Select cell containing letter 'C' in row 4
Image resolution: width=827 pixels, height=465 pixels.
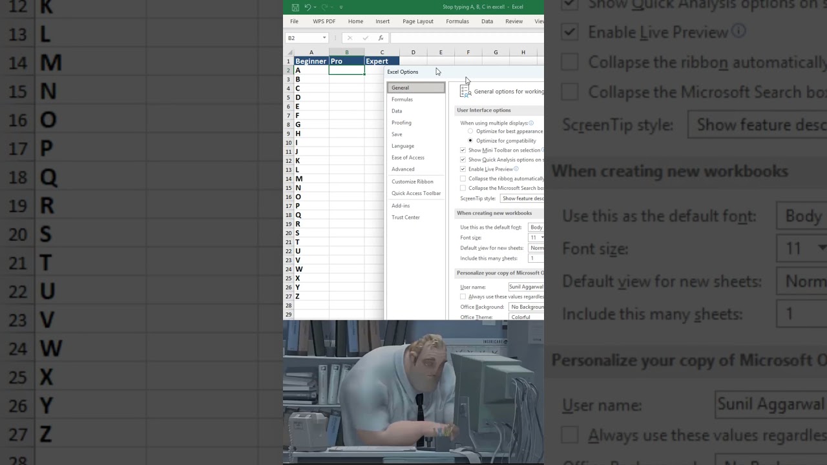pos(311,88)
